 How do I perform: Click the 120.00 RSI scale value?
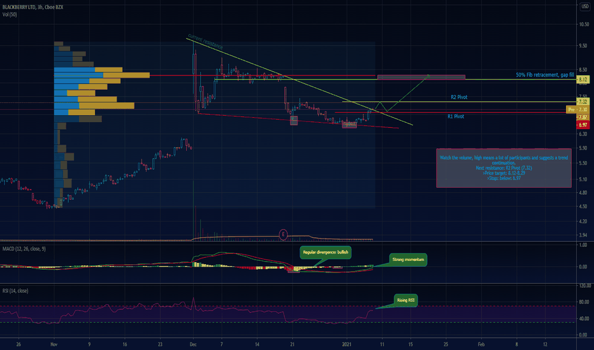[x=584, y=286]
